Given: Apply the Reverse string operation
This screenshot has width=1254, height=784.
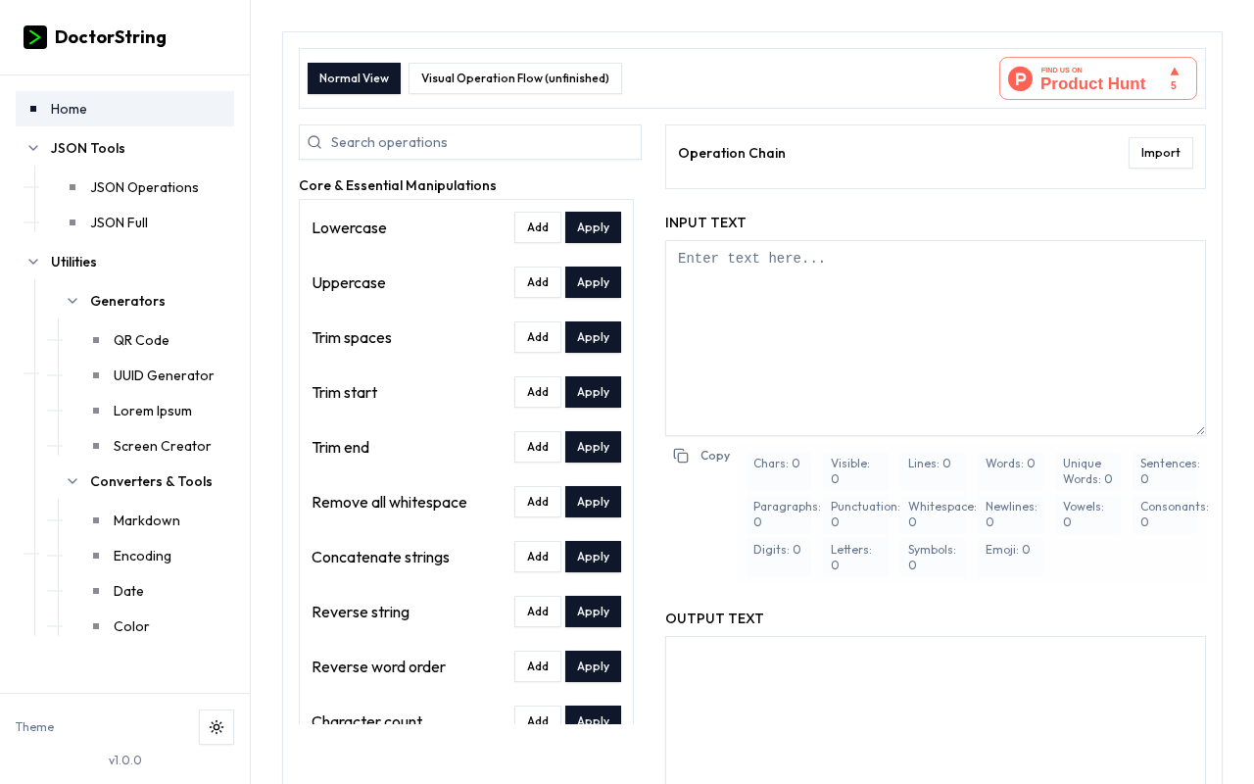Looking at the screenshot, I should [x=593, y=612].
